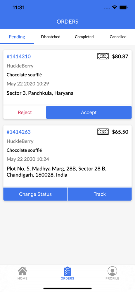The width and height of the screenshot is (135, 292).
Task: Click cash icon on order #1414310
Action: (x=103, y=56)
